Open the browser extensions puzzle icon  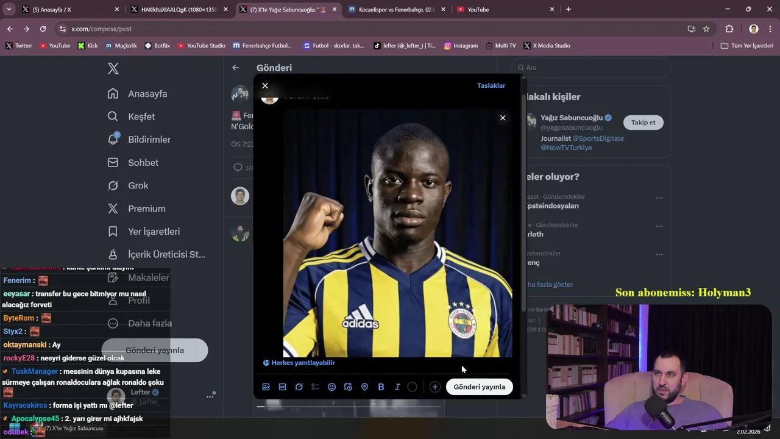click(729, 29)
